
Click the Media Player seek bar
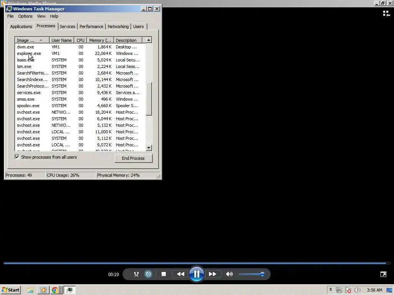(197, 263)
